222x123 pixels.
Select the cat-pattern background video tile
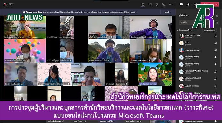pos(54,74)
